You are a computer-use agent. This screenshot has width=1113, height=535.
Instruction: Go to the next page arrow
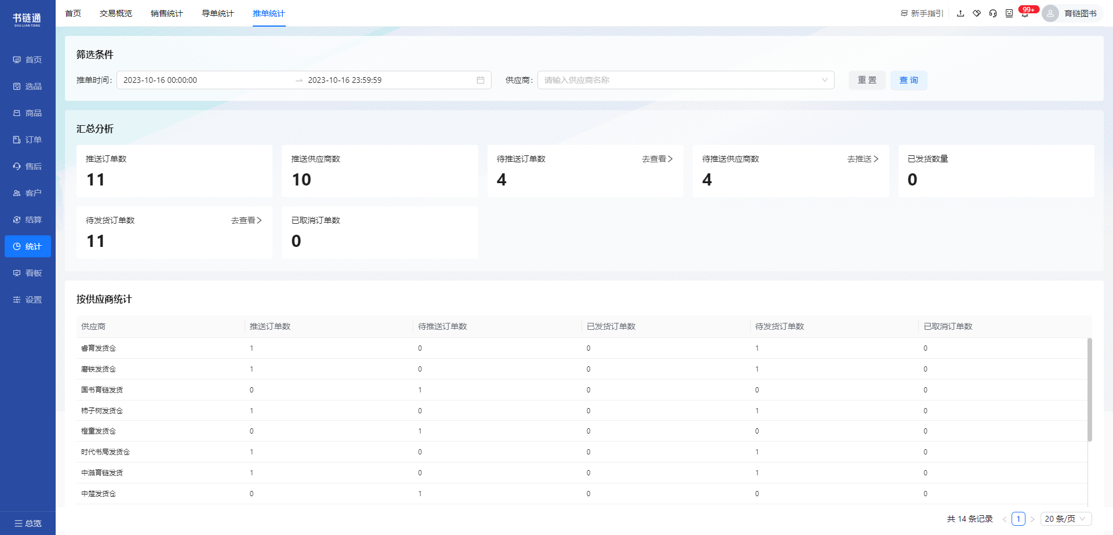1032,519
